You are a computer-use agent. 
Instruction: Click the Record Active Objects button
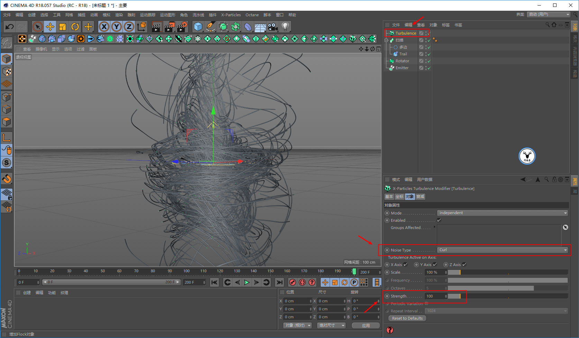click(293, 282)
